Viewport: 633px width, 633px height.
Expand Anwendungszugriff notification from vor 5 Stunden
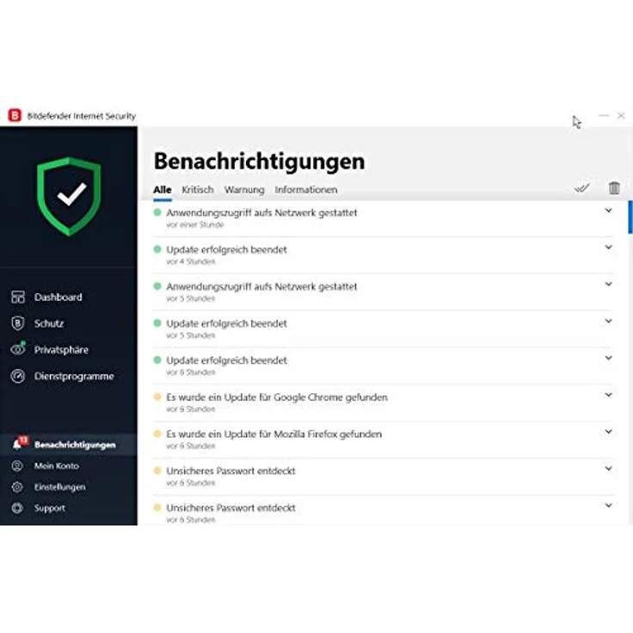608,284
